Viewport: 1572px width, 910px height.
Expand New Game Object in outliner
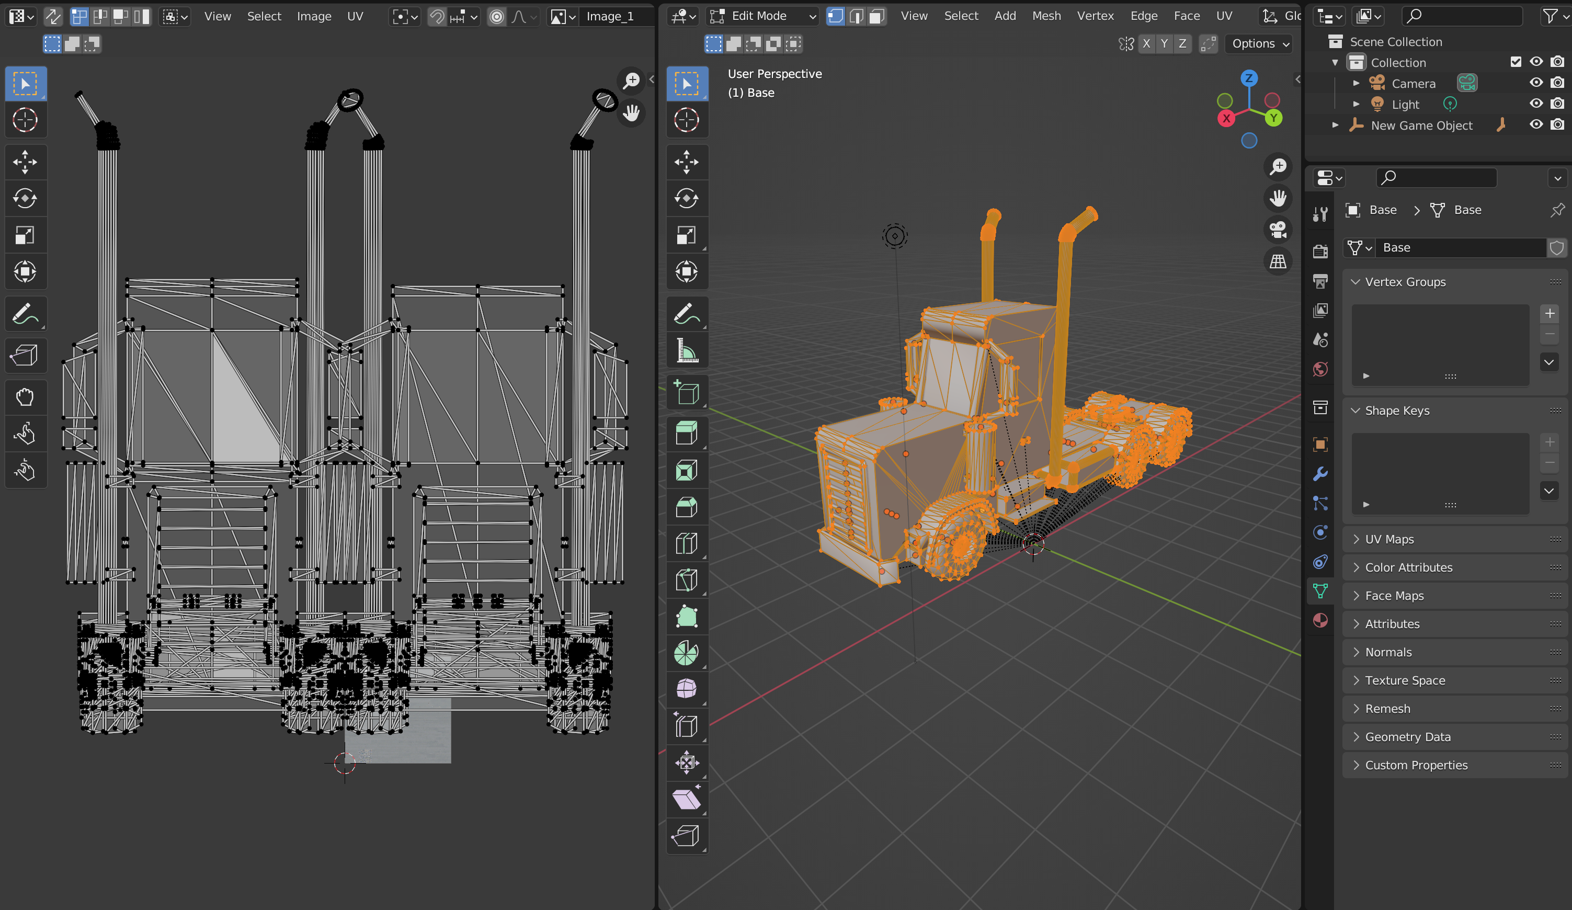[1335, 126]
